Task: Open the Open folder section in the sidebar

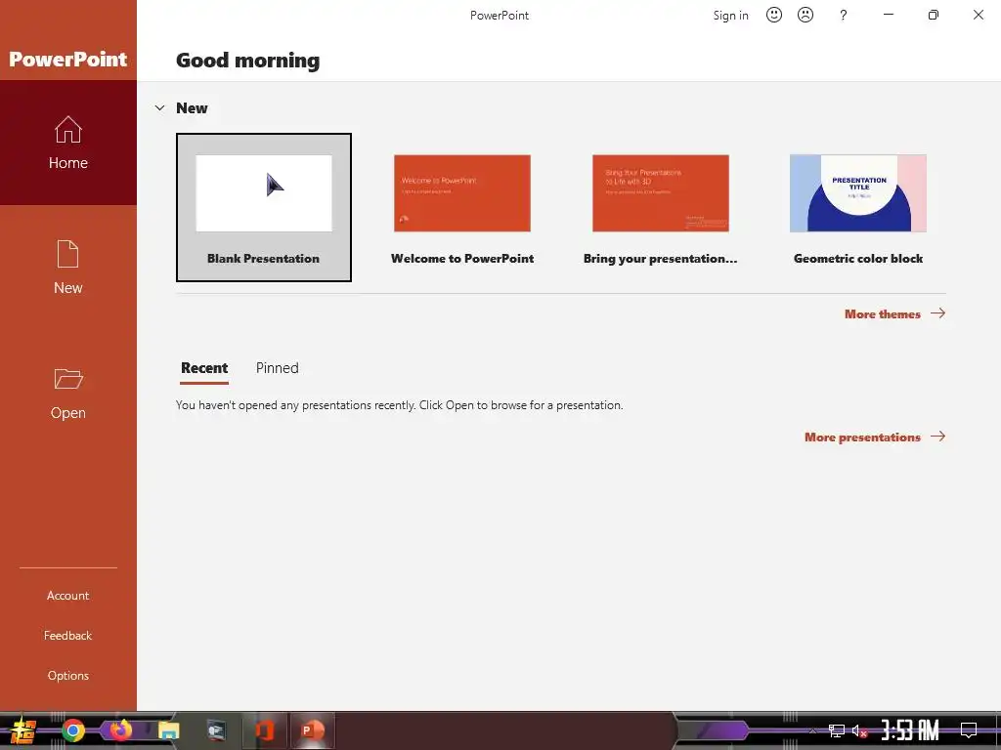Action: 68,393
